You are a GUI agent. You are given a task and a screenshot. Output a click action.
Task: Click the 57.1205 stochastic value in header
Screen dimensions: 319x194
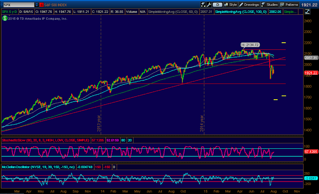[x=98, y=140]
